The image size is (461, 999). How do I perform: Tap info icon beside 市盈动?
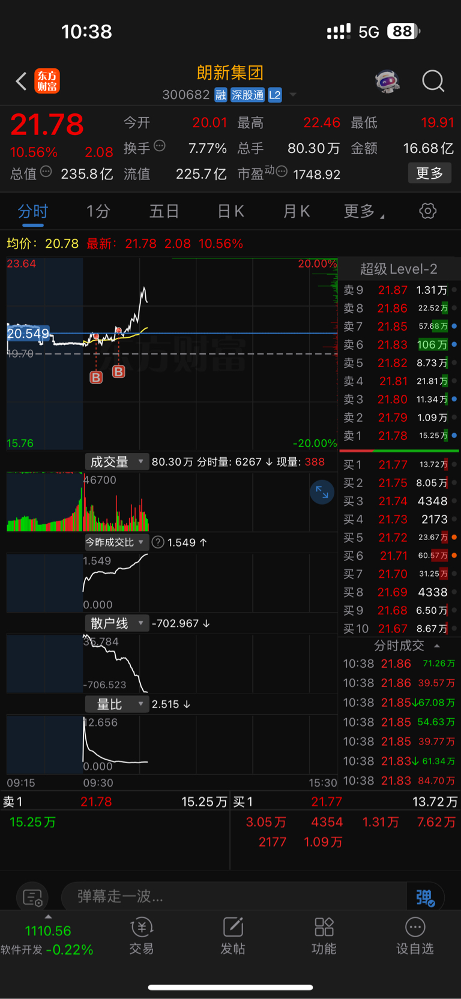coord(281,172)
